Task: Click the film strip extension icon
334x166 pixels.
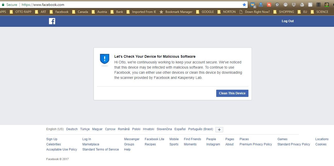Action: click(x=319, y=5)
